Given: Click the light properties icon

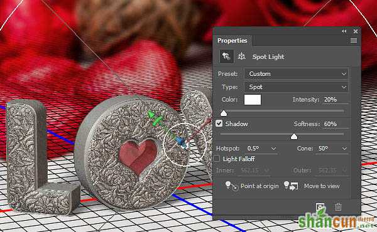Looking at the screenshot, I should (226, 56).
